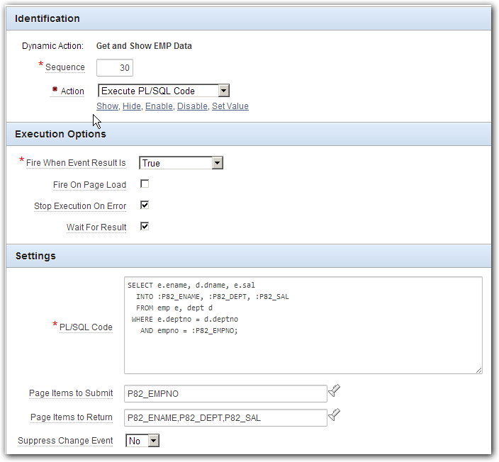499x462 pixels.
Task: Toggle Fire On Page Load checkbox
Action: pos(145,184)
